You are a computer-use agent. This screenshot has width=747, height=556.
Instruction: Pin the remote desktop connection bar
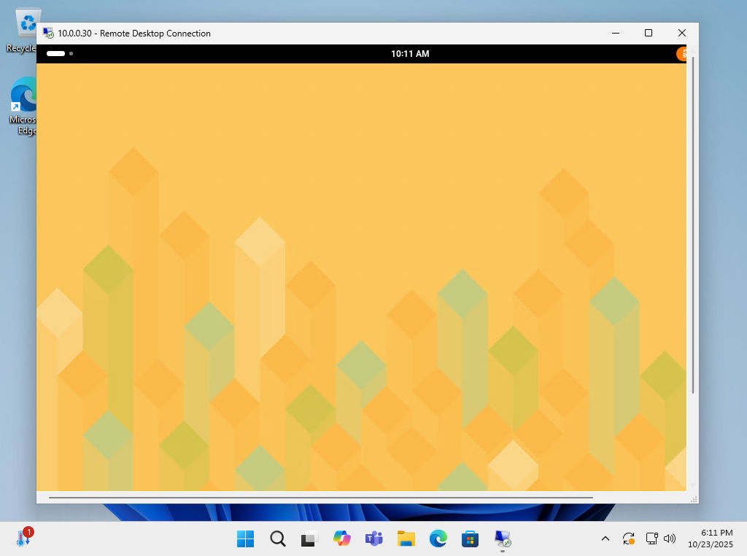click(55, 53)
